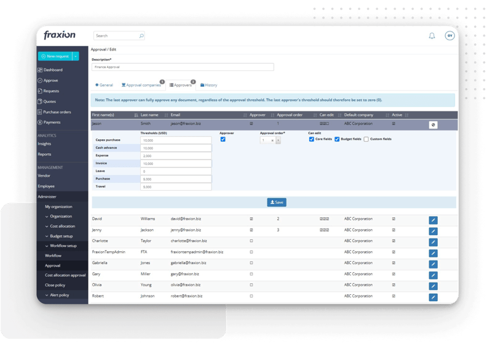Click Capex purchase threshold field
The height and width of the screenshot is (351, 495).
(x=176, y=140)
